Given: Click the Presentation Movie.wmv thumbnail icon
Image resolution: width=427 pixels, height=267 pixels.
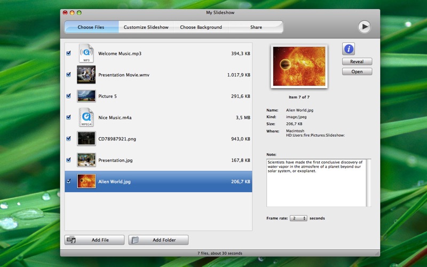Looking at the screenshot, I should pos(86,75).
